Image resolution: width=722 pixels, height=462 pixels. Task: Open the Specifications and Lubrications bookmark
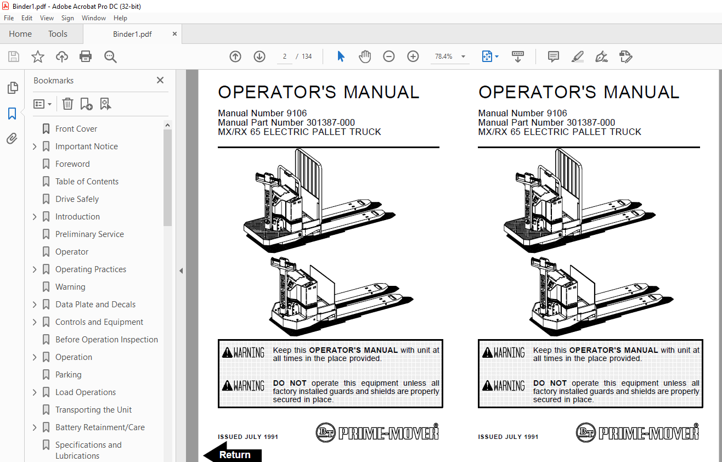[88, 450]
